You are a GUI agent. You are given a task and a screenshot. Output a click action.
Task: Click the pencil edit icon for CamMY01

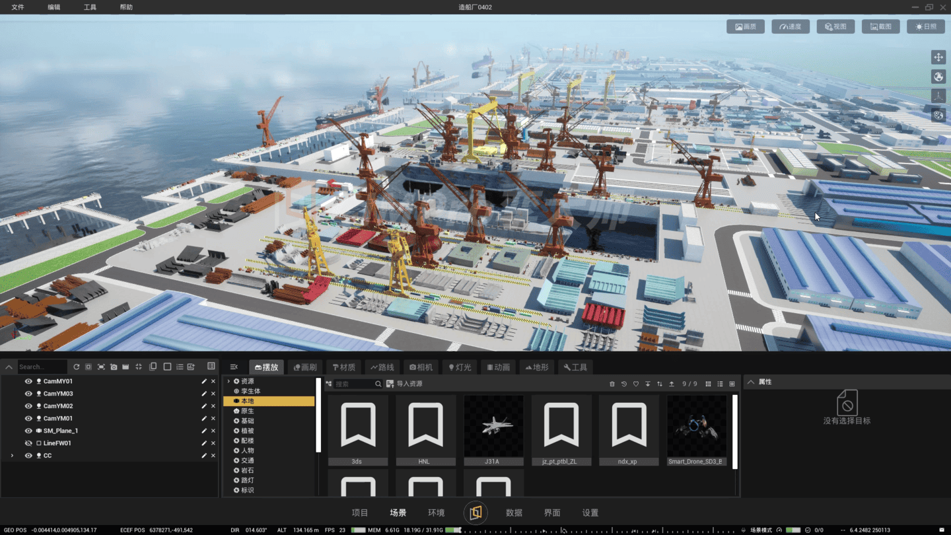(x=204, y=381)
